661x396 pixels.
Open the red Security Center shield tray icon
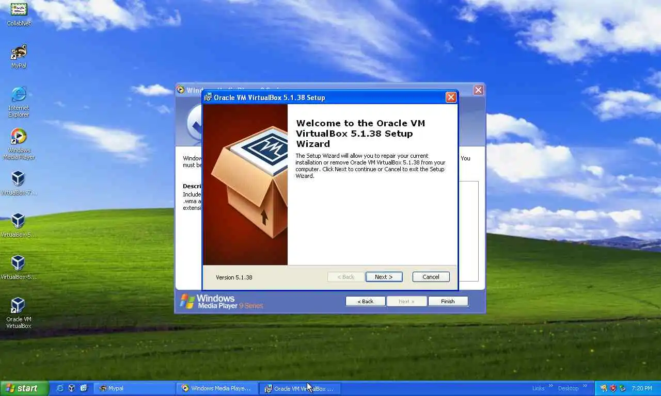(613, 388)
